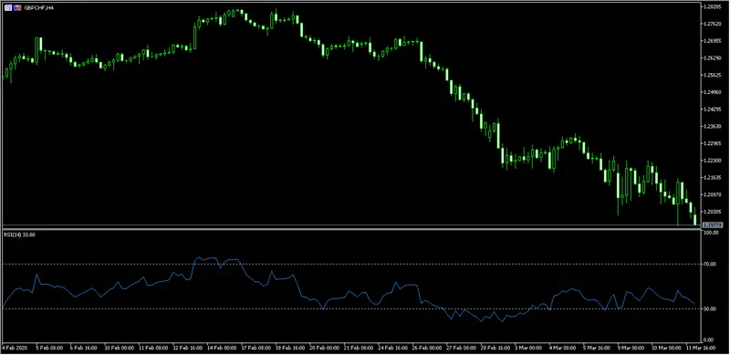The height and width of the screenshot is (355, 730).
Task: Click the 4 Feb 2020 date label
Action: coord(15,348)
